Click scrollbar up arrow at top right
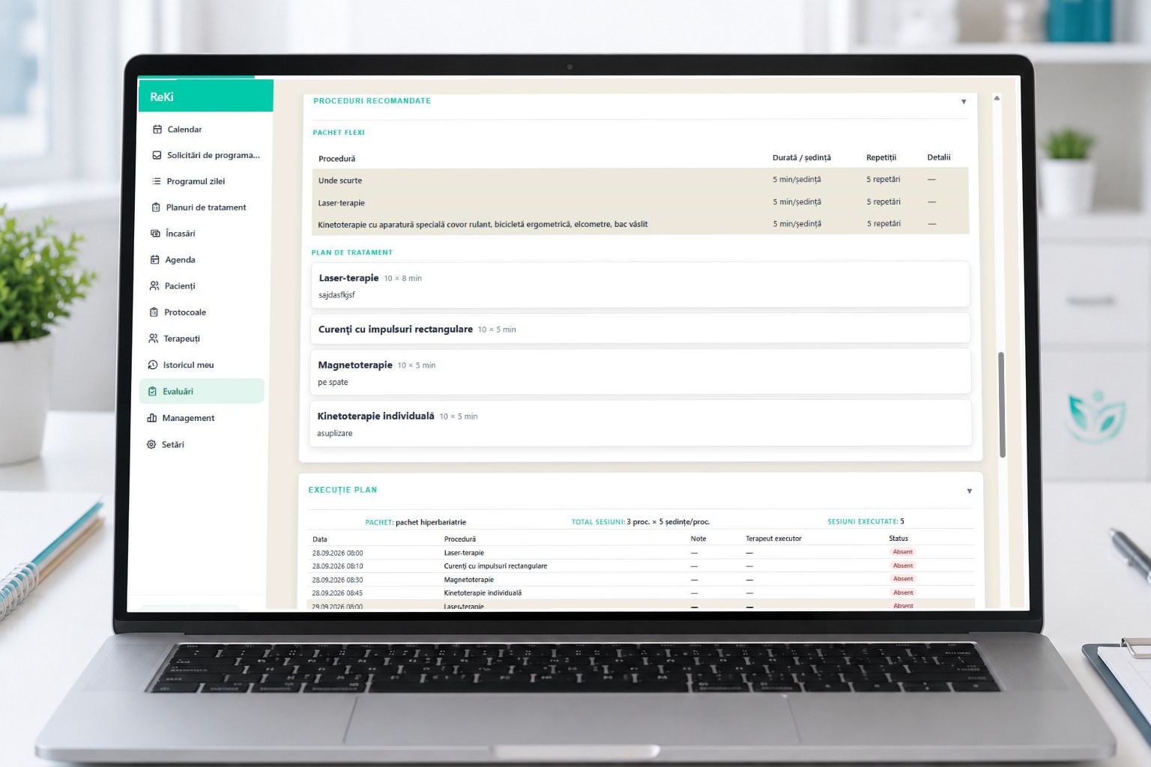 (997, 98)
